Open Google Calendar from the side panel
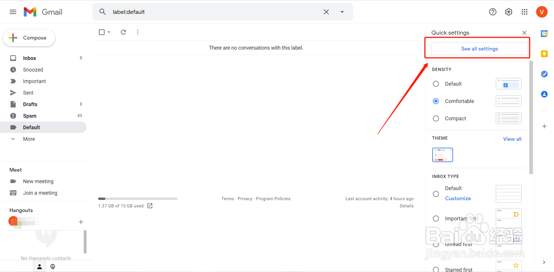554x272 pixels. click(x=544, y=33)
